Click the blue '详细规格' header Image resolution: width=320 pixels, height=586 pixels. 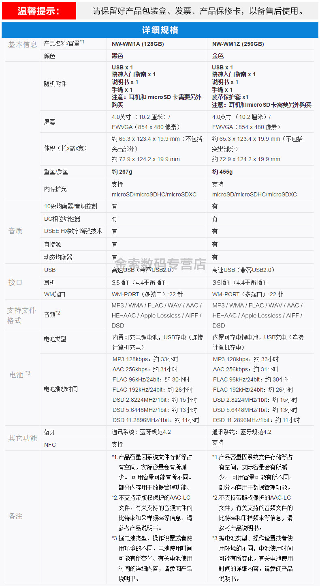[x=160, y=30]
